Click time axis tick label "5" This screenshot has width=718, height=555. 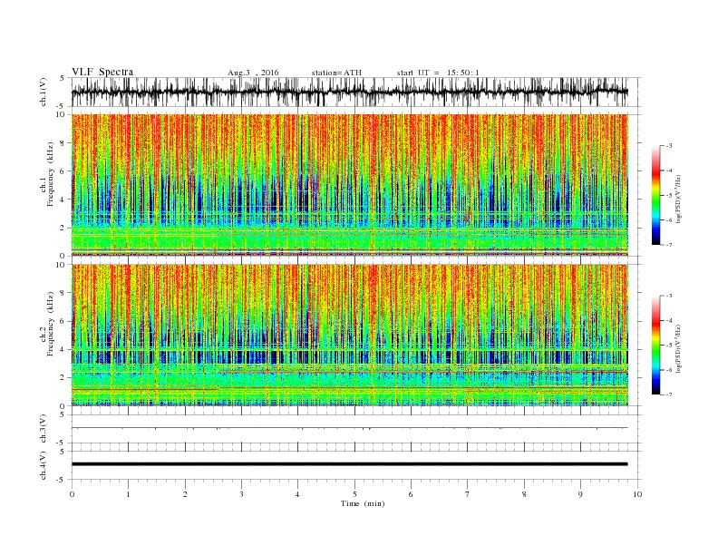(x=354, y=494)
